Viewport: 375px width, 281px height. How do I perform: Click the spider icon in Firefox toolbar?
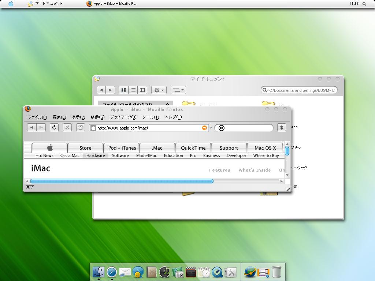(282, 128)
